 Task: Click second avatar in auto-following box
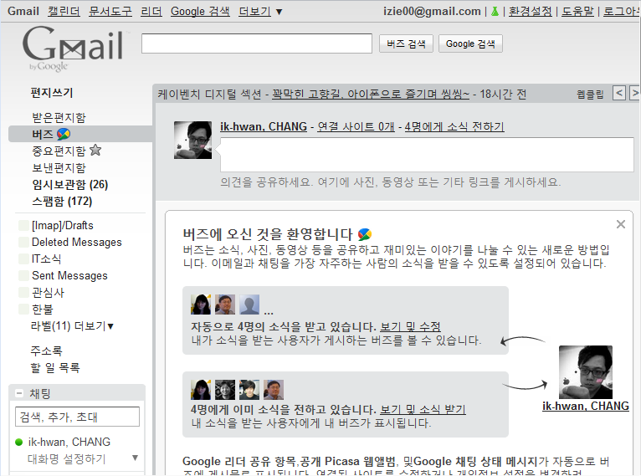[225, 305]
